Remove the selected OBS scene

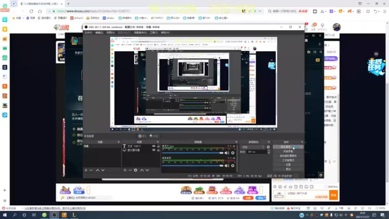click(x=91, y=170)
